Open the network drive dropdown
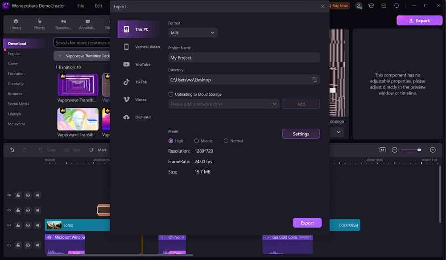446x260 pixels. [x=224, y=104]
